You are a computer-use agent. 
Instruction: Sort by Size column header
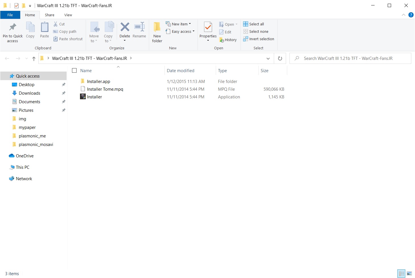click(x=264, y=71)
